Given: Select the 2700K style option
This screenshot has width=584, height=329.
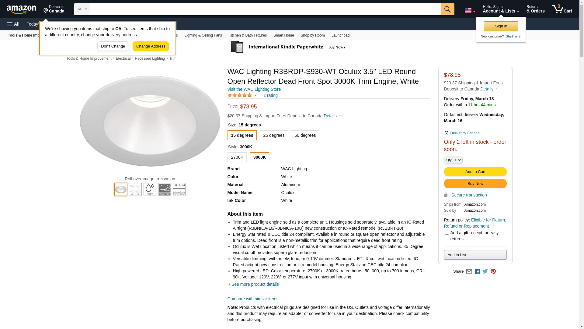Looking at the screenshot, I should coord(237,157).
